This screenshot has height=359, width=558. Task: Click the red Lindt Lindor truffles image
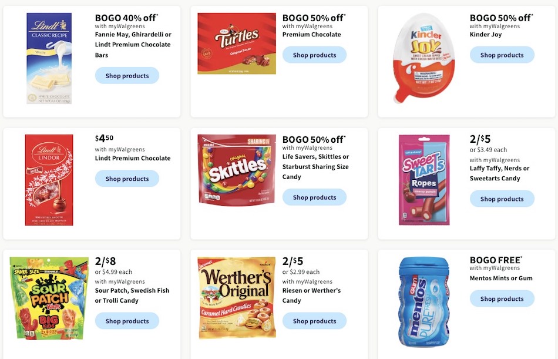coord(49,180)
